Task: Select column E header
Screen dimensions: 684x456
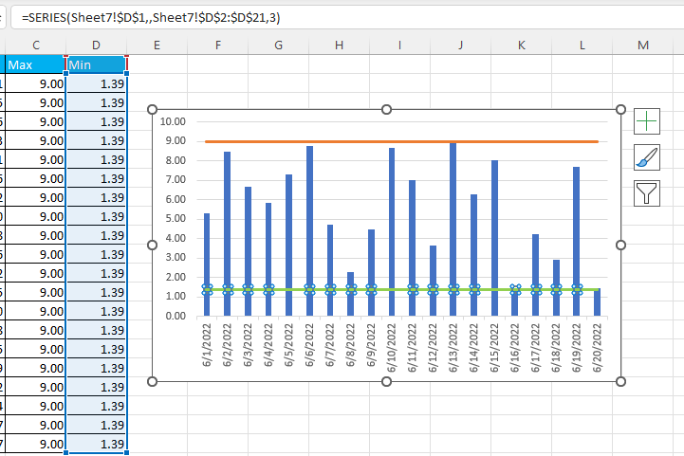Action: click(x=157, y=46)
